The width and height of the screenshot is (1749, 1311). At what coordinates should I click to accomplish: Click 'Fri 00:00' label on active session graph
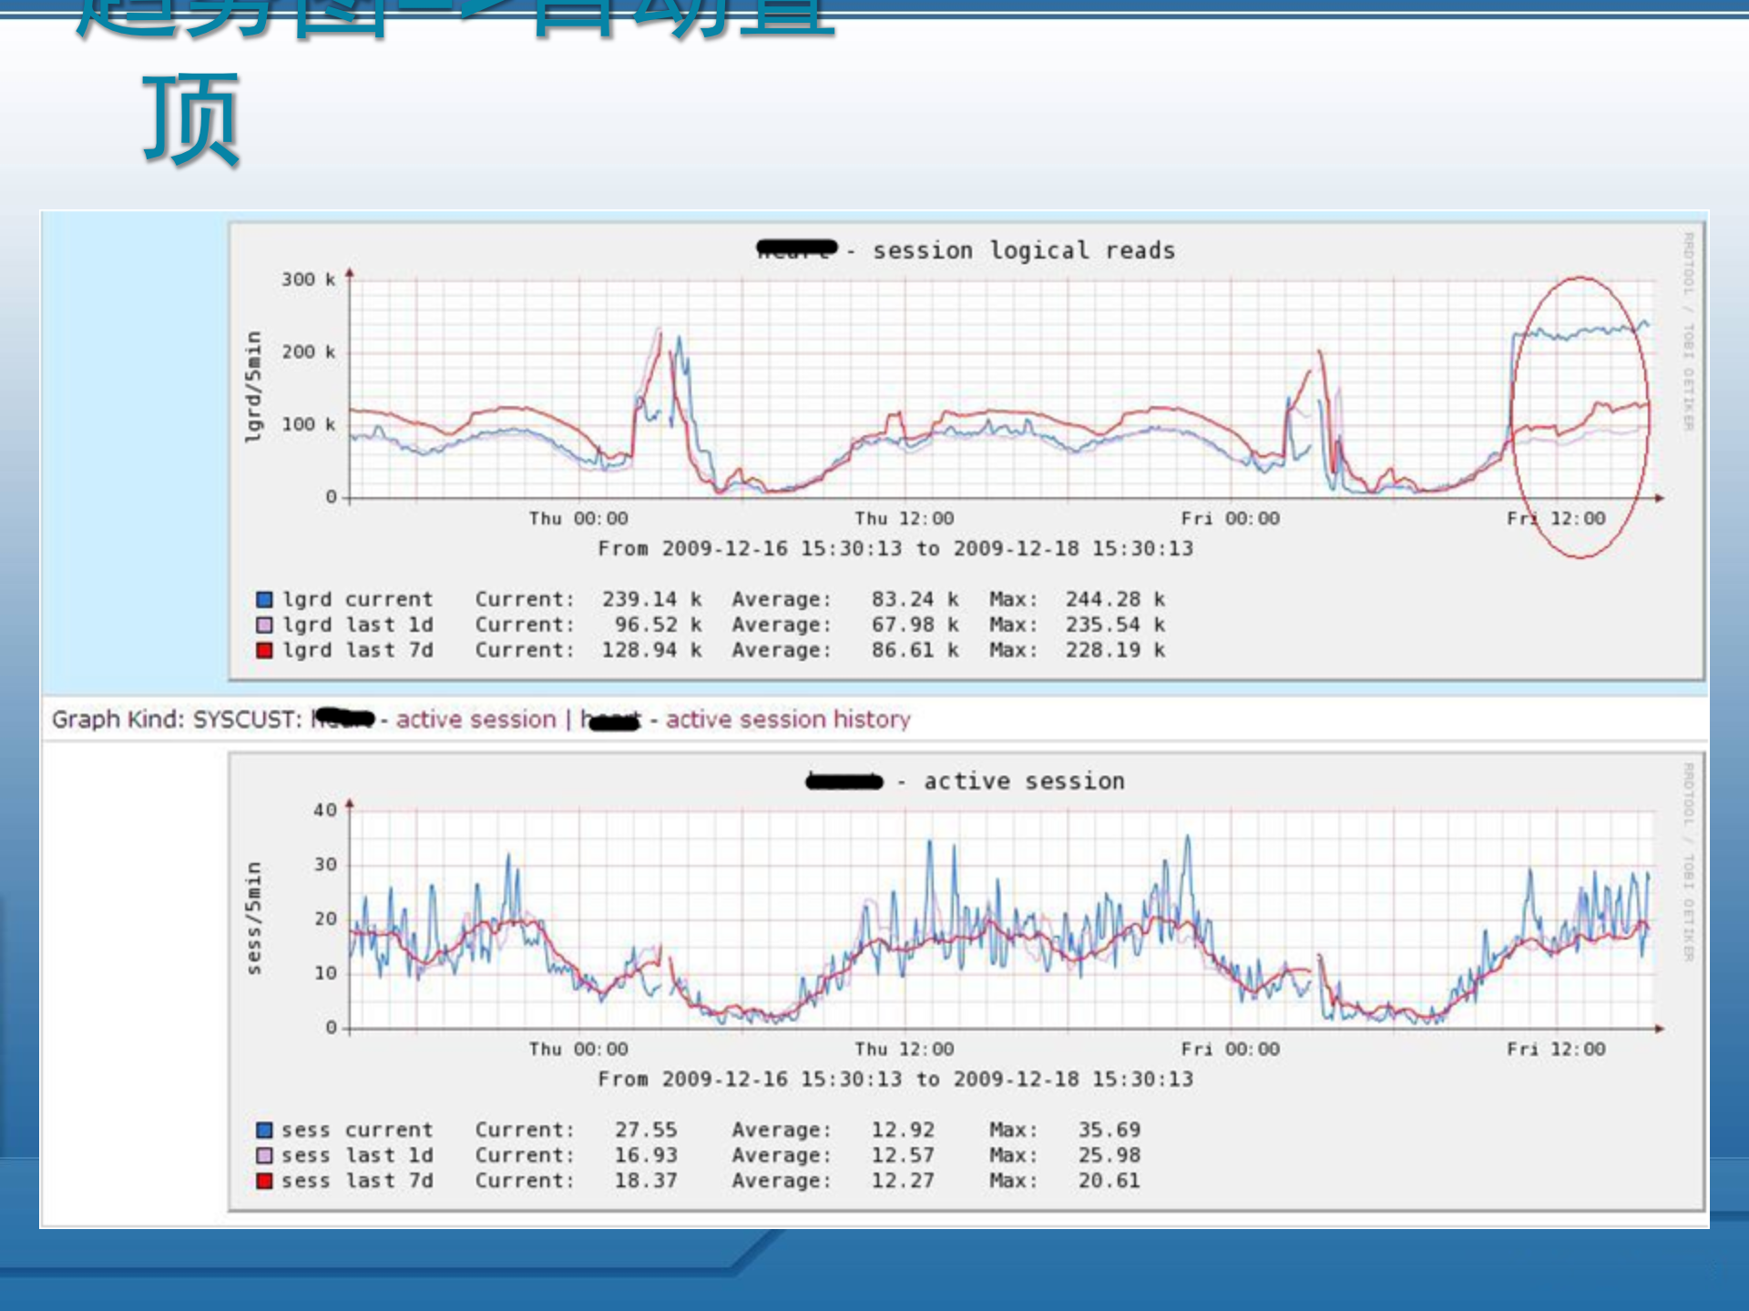tap(1230, 1049)
